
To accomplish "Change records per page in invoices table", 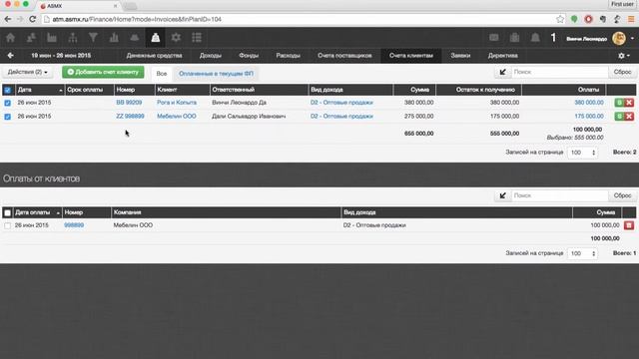I will [x=582, y=153].
